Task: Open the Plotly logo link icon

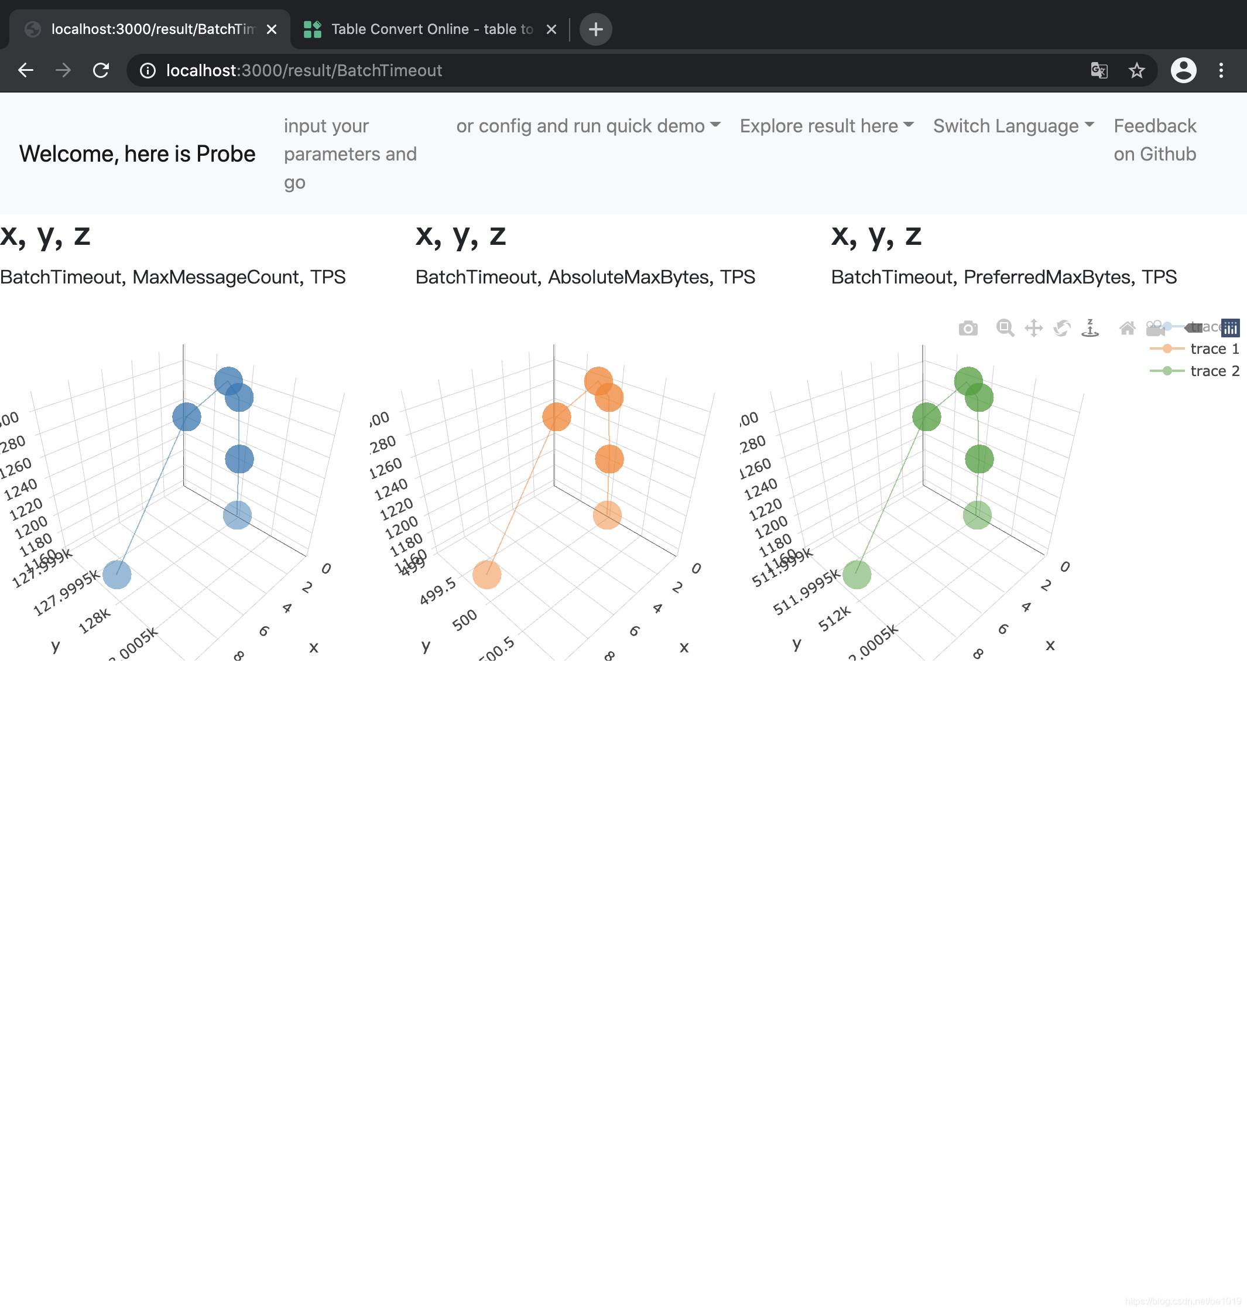Action: point(1231,328)
